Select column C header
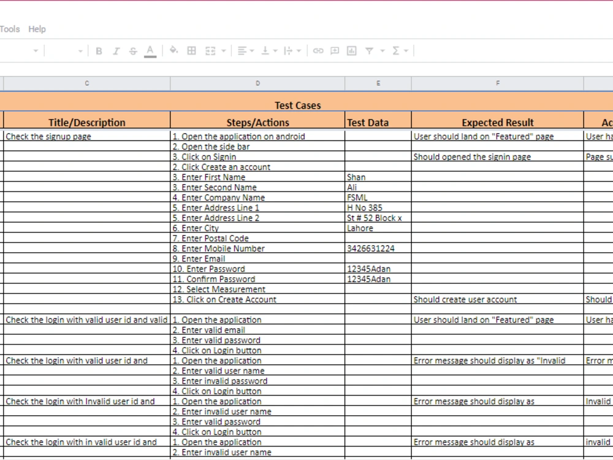 click(x=87, y=83)
